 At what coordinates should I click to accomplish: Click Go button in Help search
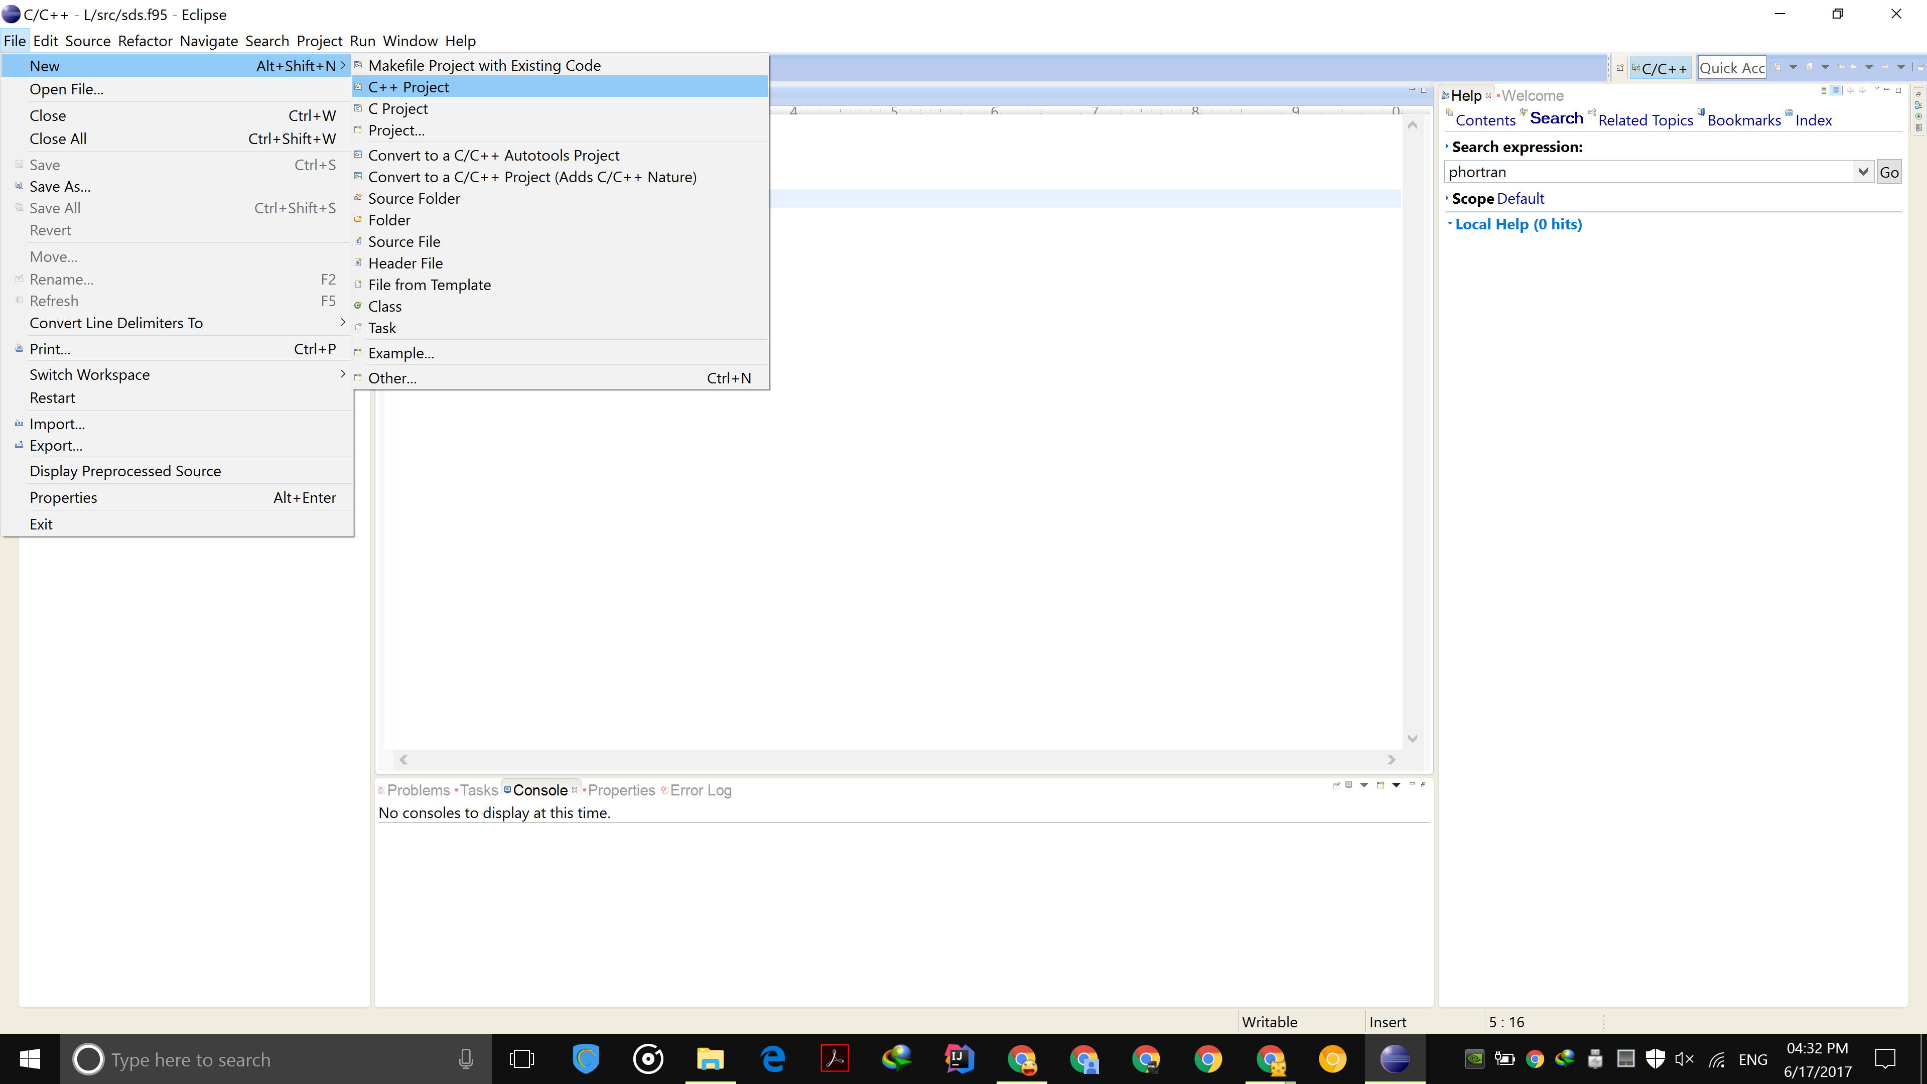(1889, 172)
